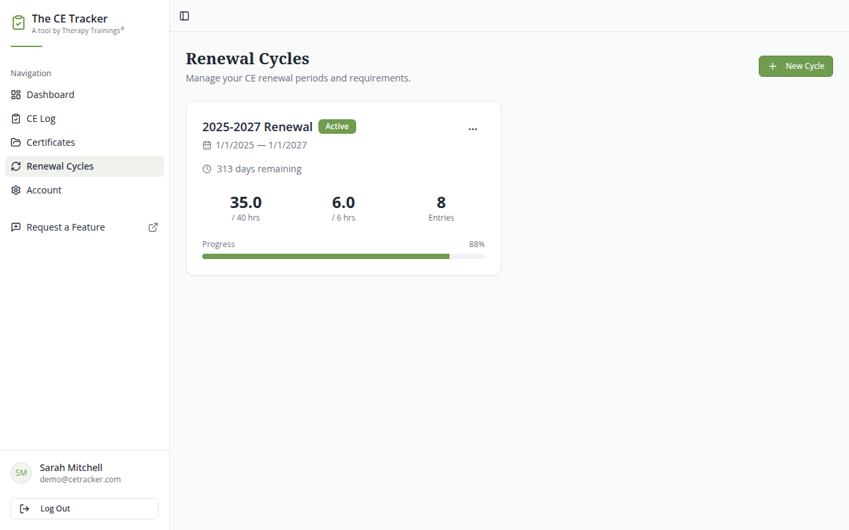Screen dimensions: 849x530
Task: Click the renewal progress bar
Action: pos(344,256)
